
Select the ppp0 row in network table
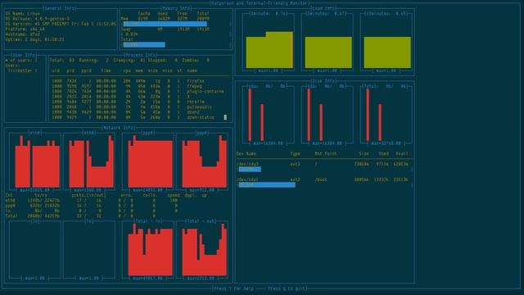coord(91,206)
